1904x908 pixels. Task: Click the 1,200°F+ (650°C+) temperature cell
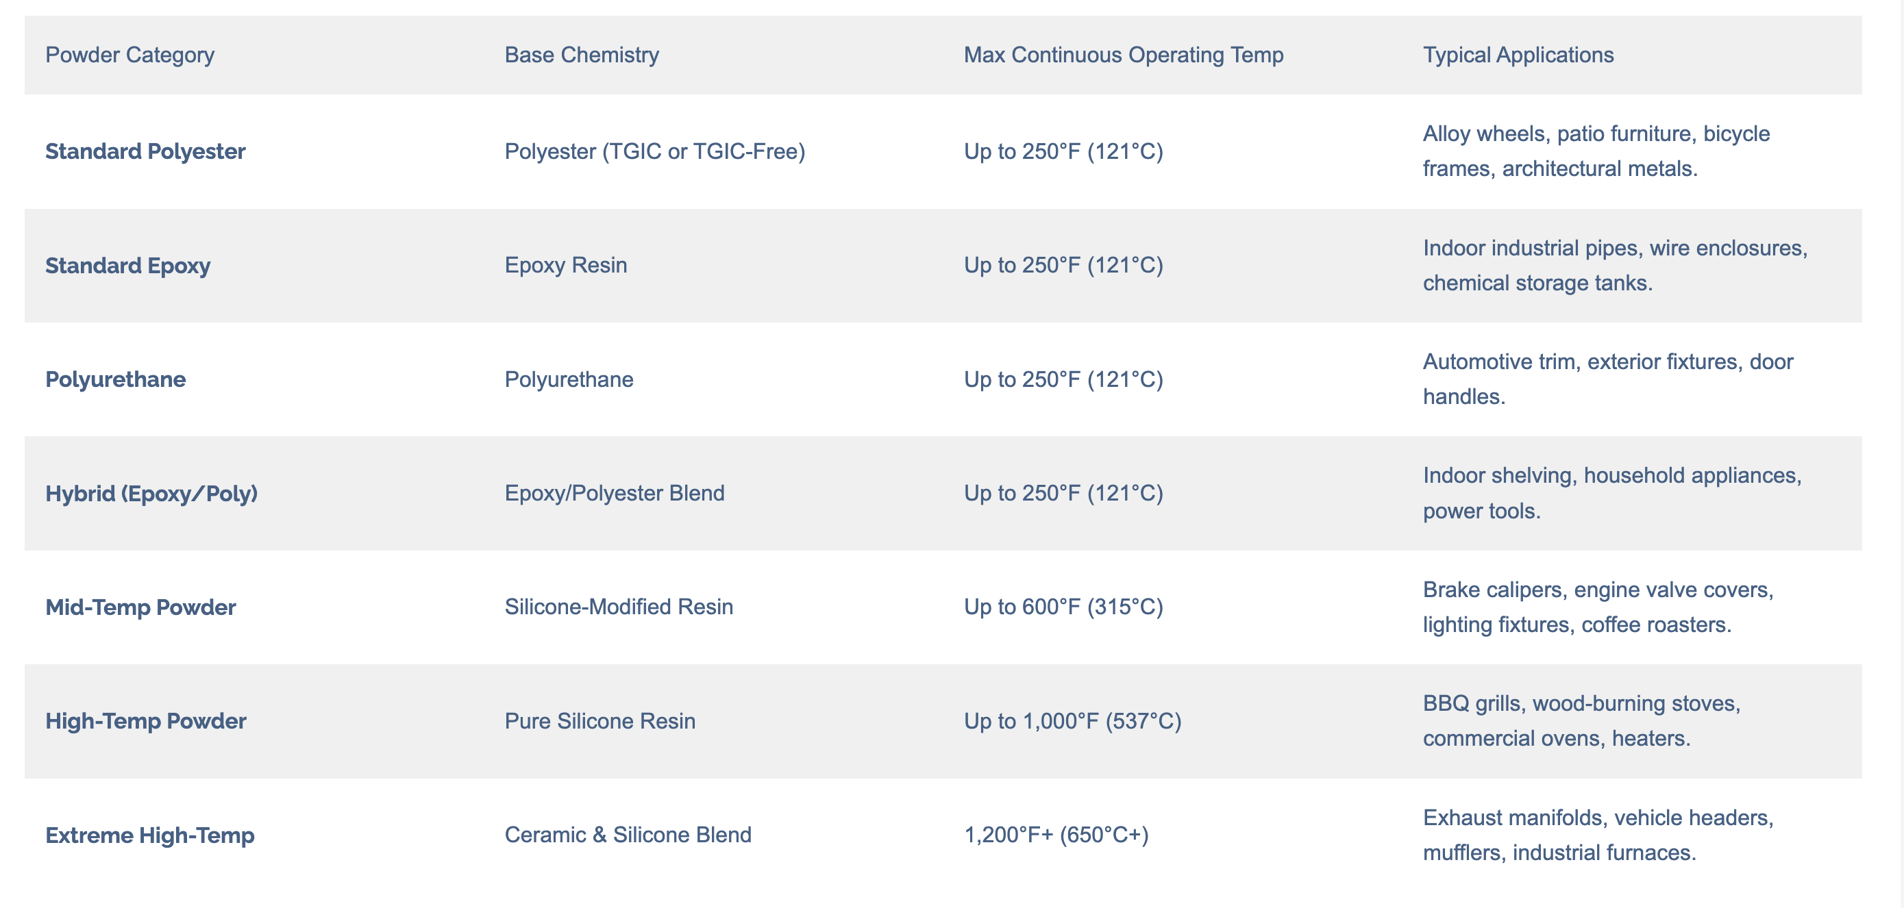click(1056, 835)
